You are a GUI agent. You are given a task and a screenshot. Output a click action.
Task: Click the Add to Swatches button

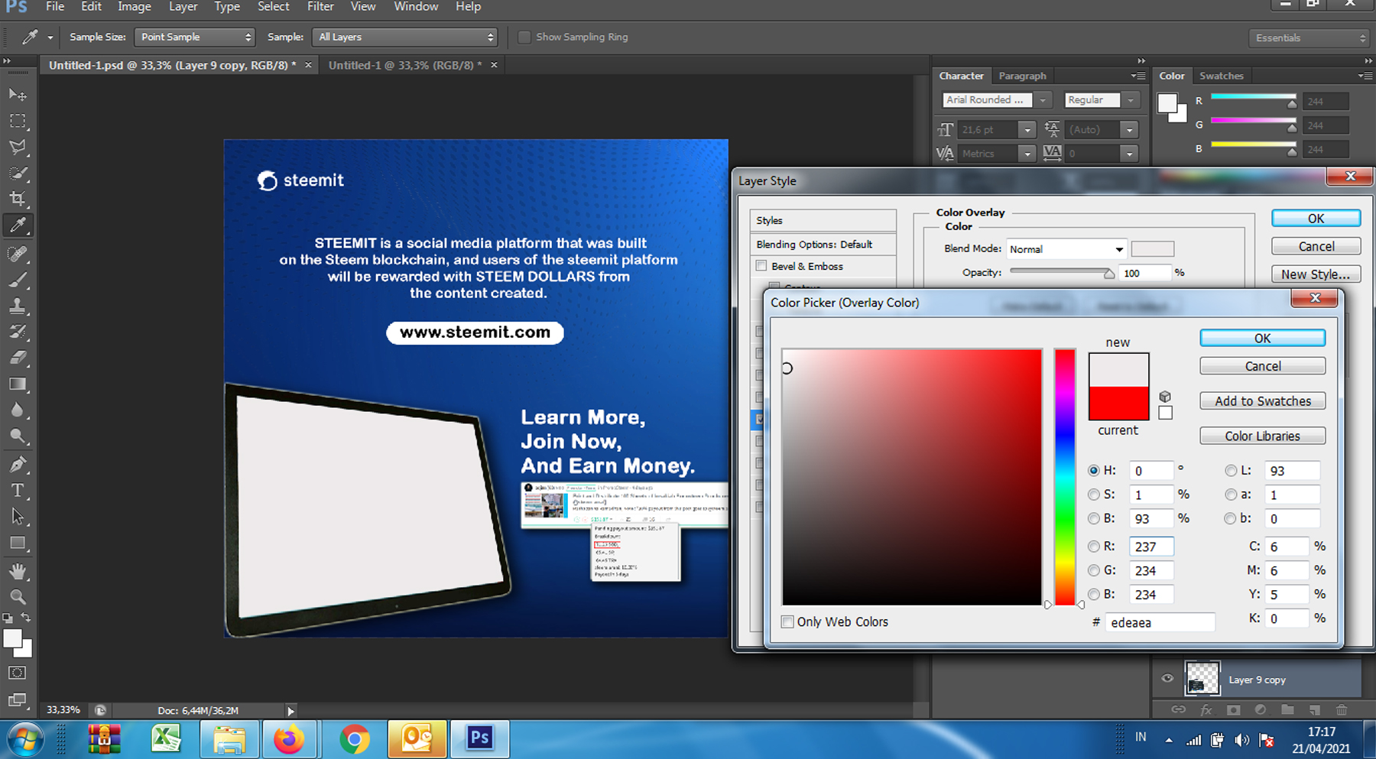(1262, 401)
